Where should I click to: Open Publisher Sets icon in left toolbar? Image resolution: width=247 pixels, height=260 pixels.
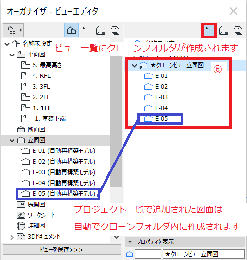click(115, 31)
